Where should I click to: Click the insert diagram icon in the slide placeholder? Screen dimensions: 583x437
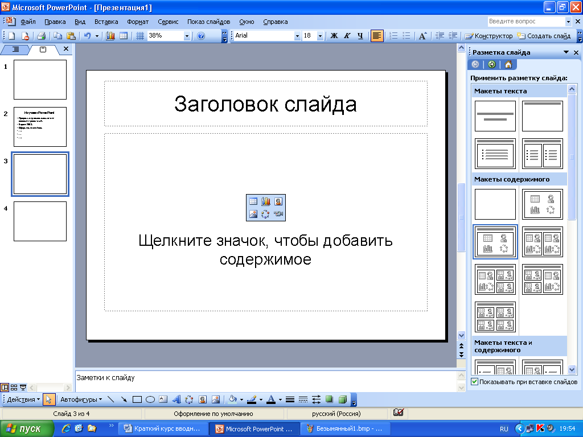[x=265, y=214]
